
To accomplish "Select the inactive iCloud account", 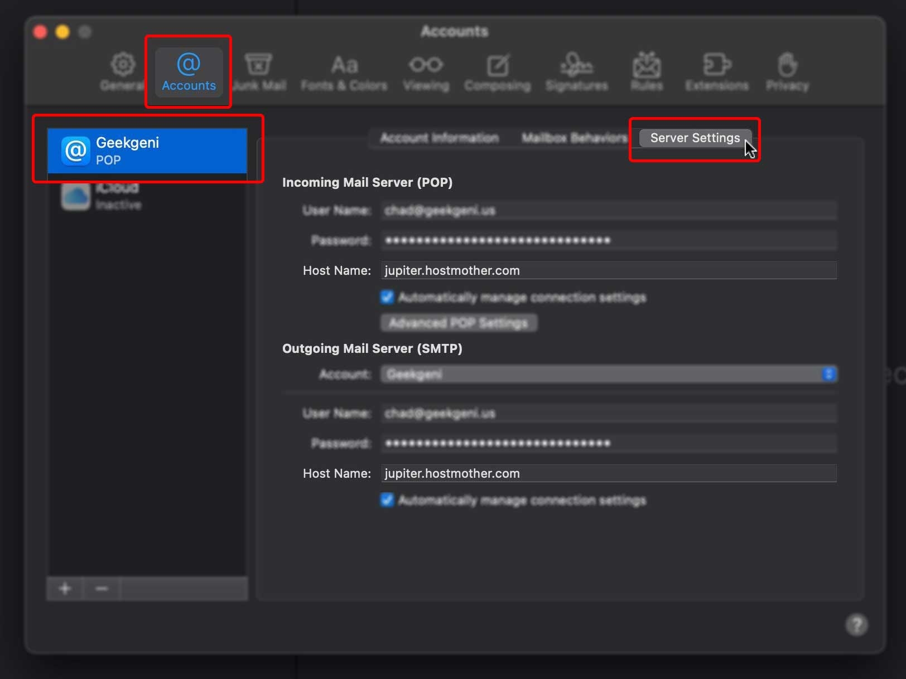I will click(147, 196).
